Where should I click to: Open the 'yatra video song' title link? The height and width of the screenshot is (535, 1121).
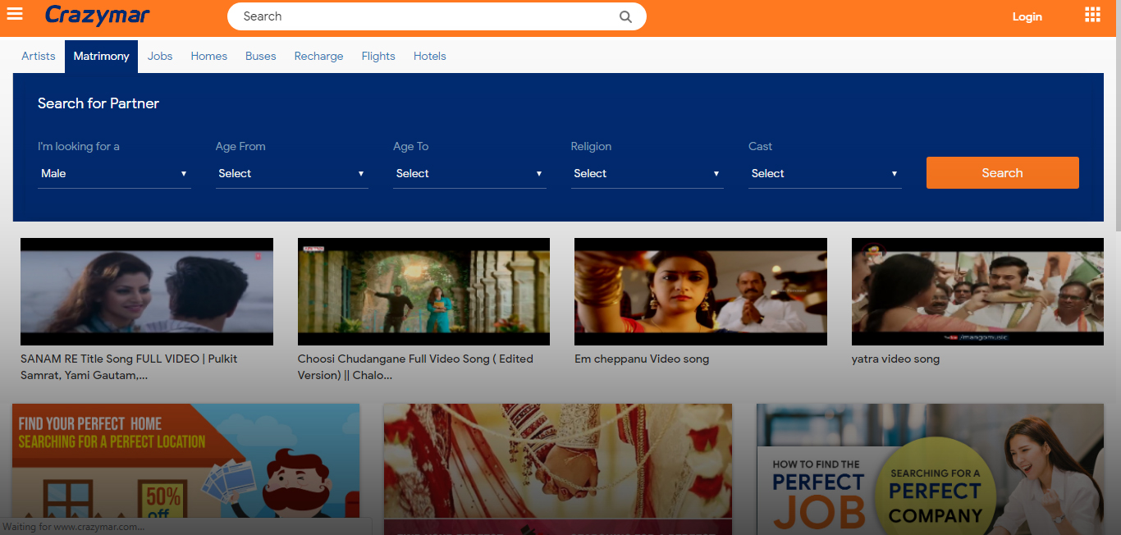tap(895, 359)
